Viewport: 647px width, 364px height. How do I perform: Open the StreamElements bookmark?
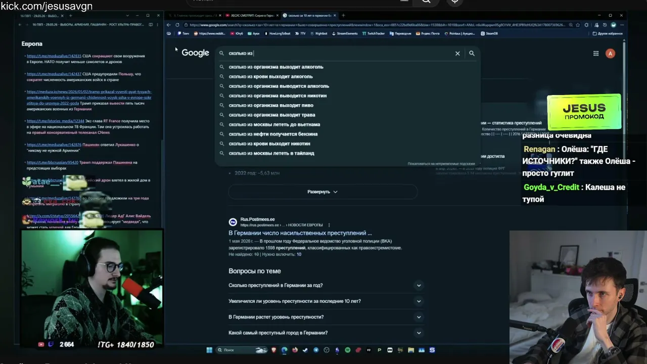point(345,33)
